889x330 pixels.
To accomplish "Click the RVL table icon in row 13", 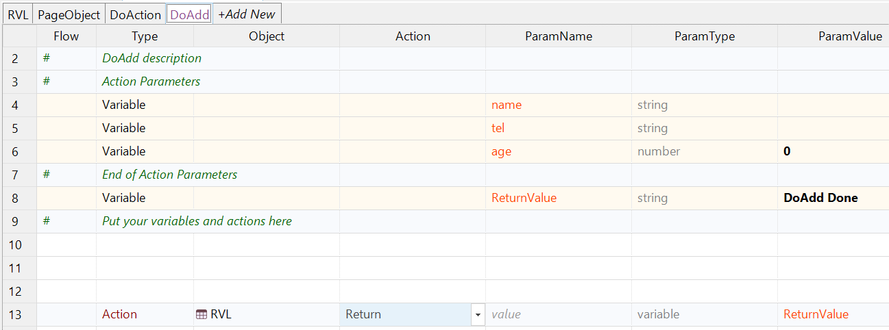I will (x=202, y=314).
